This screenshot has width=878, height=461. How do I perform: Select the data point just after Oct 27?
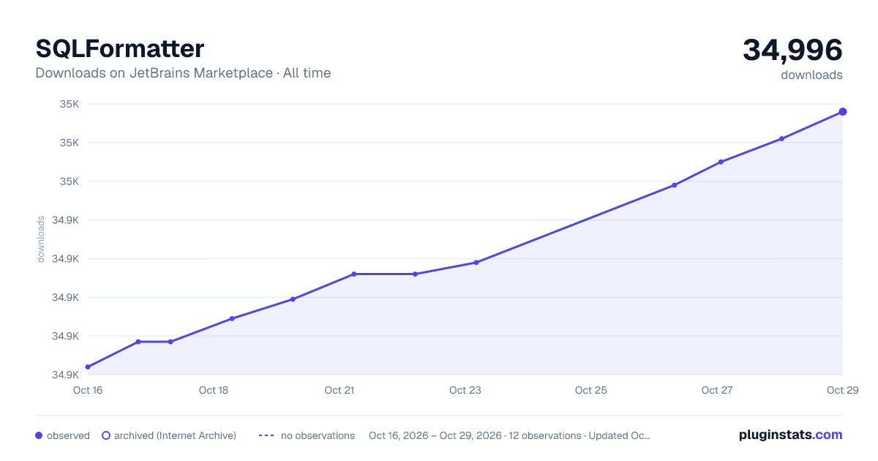[721, 162]
